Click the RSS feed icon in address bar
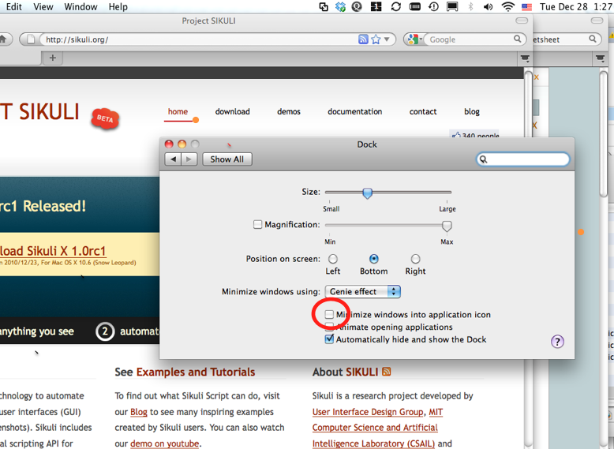The width and height of the screenshot is (614, 449). pyautogui.click(x=363, y=39)
